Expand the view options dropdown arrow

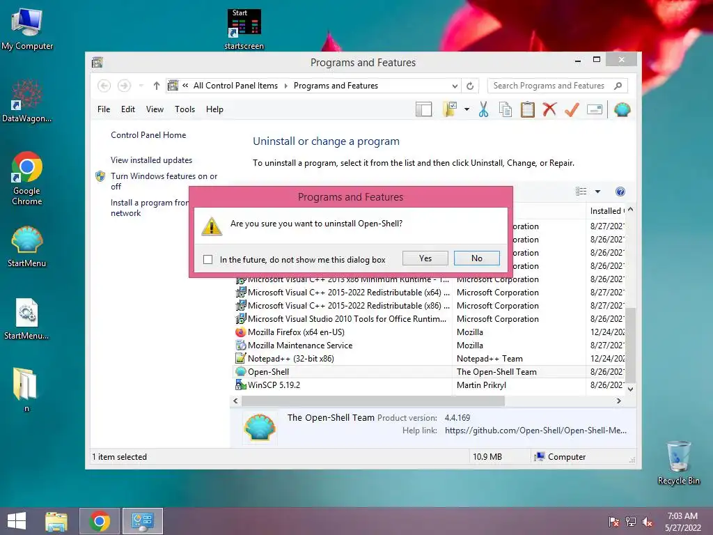point(597,192)
